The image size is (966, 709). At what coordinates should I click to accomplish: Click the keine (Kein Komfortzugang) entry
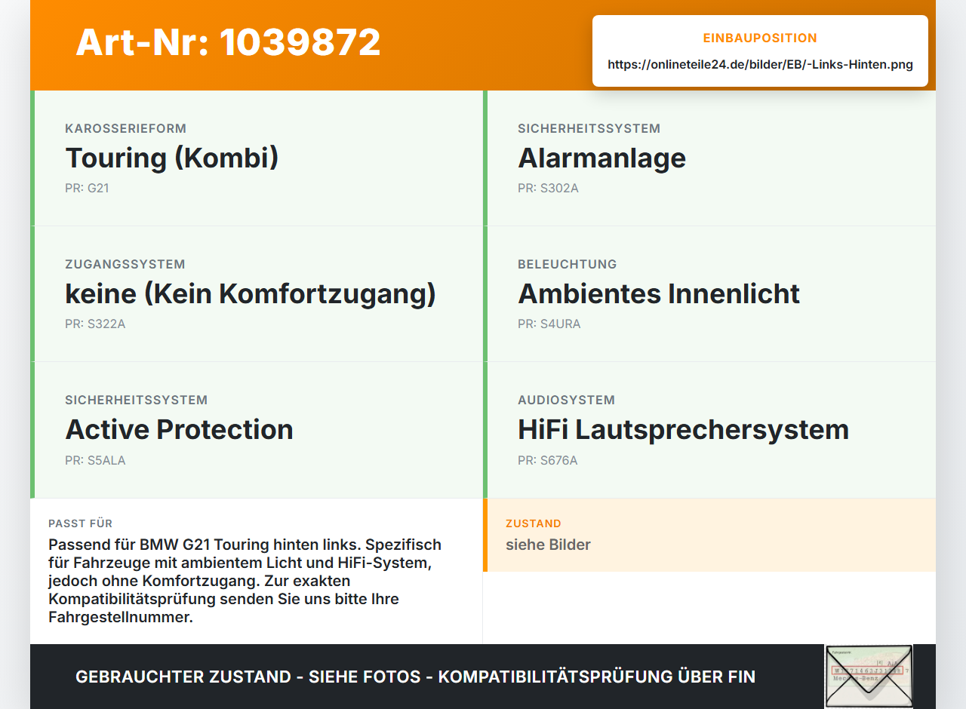pyautogui.click(x=257, y=294)
